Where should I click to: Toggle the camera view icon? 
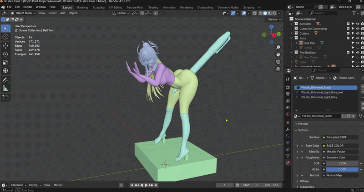[x=278, y=62]
